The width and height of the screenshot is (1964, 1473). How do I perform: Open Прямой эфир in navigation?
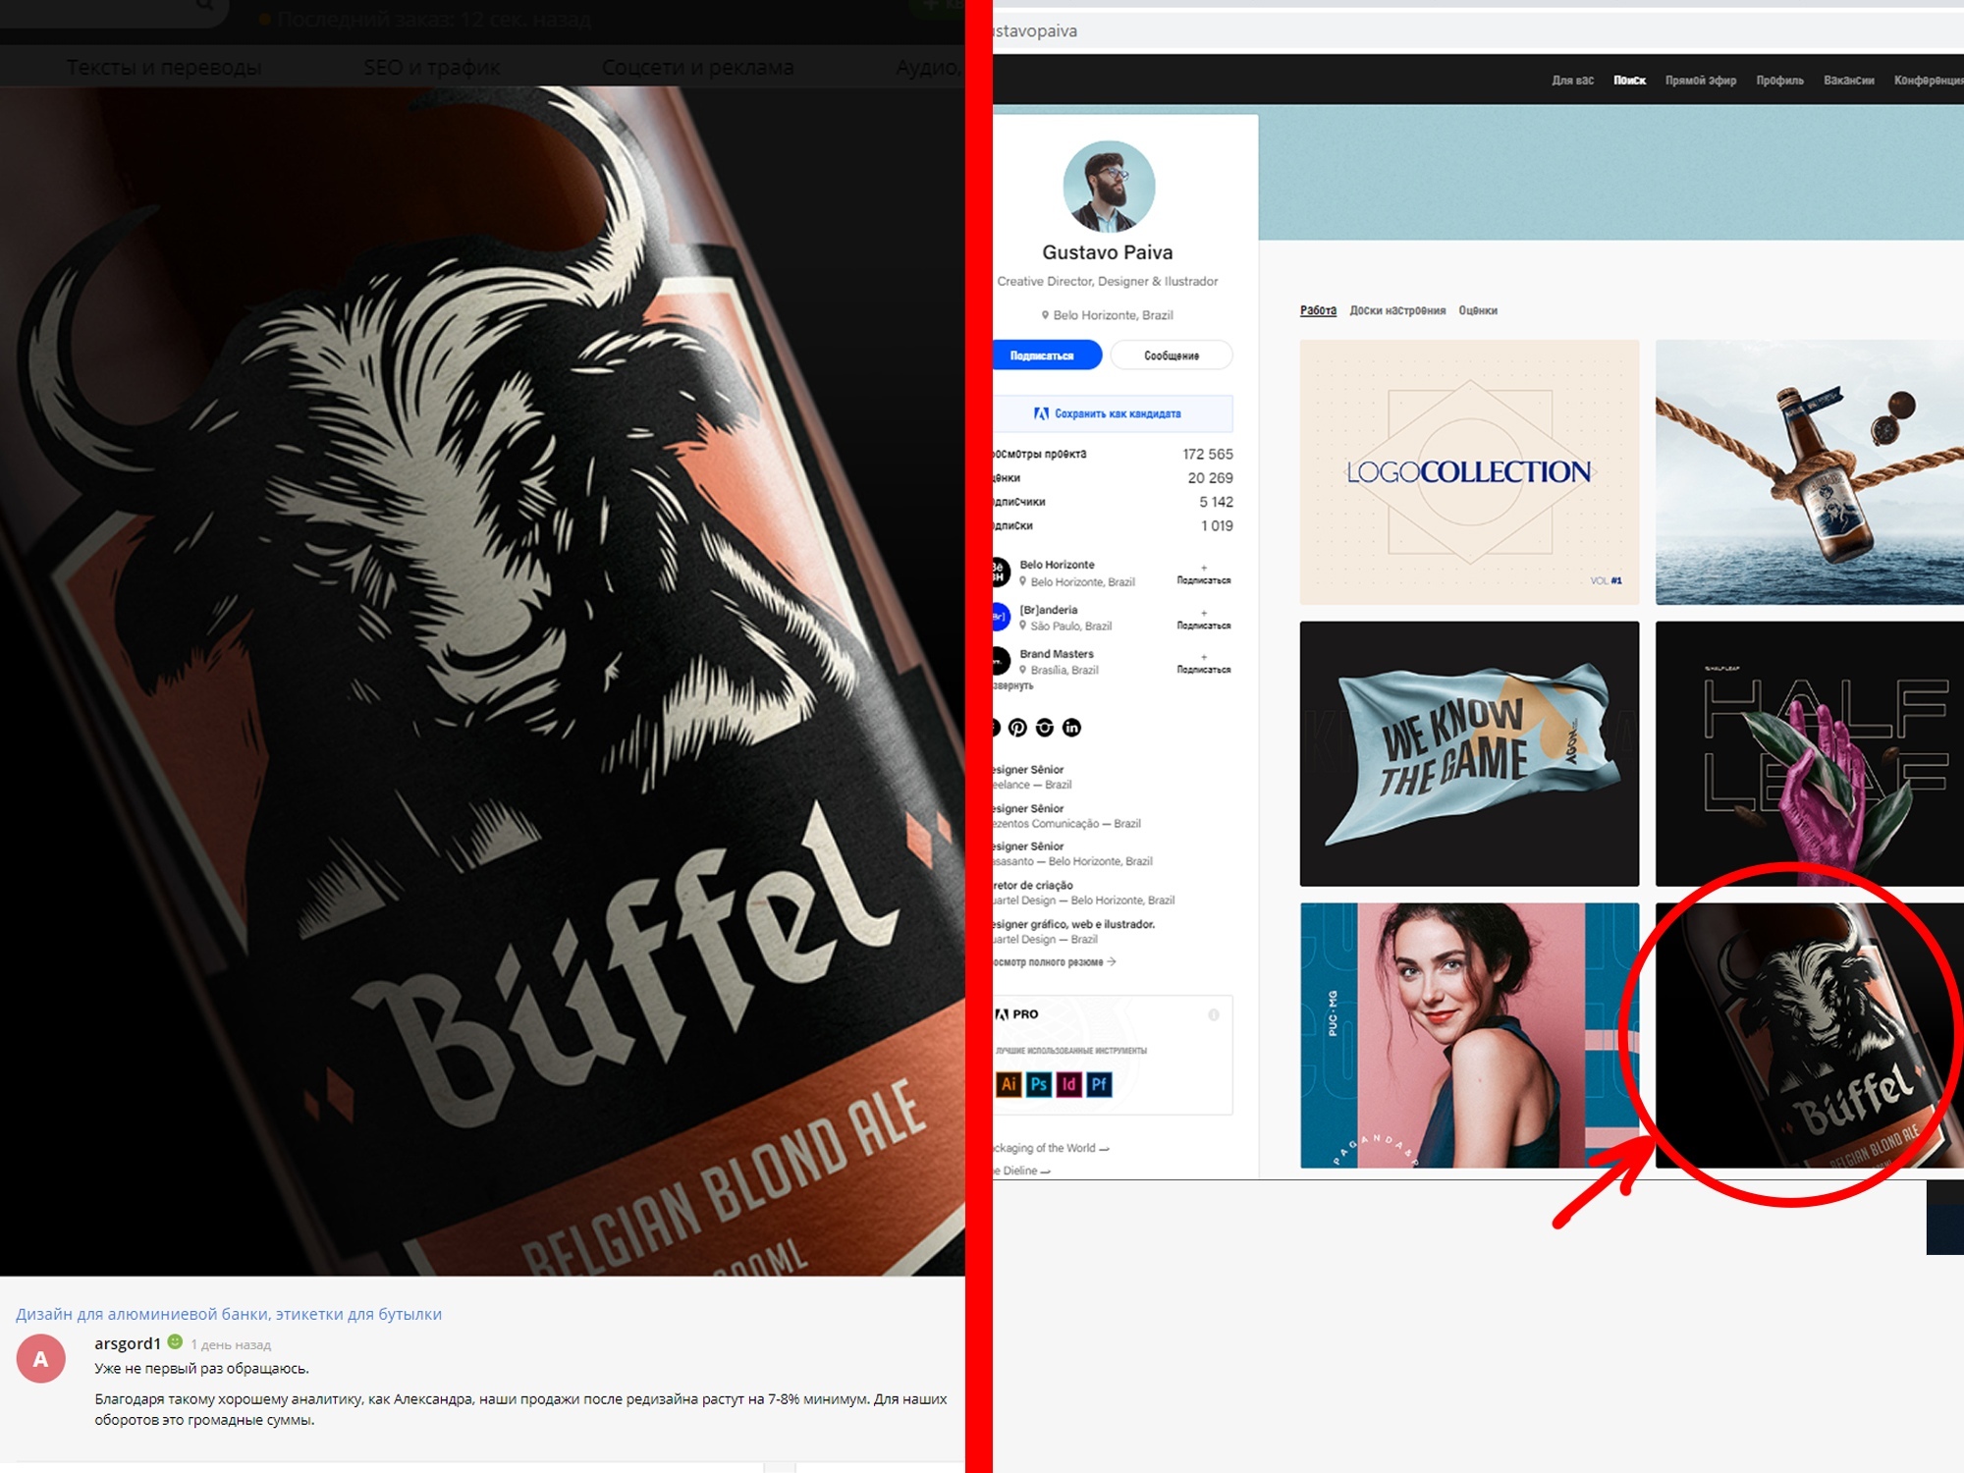pos(1700,81)
